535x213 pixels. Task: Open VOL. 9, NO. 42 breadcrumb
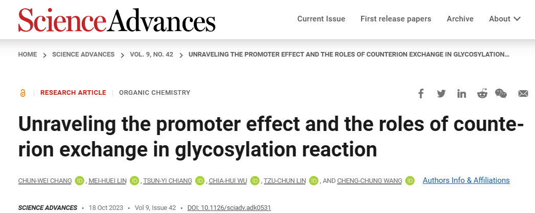151,55
